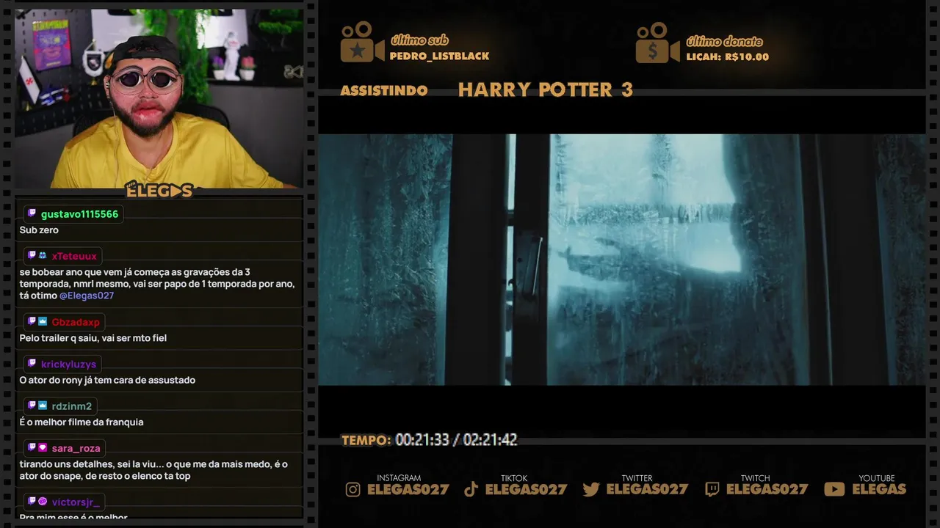Click the ASSISTINDO label
Screen dimensions: 940x528
(x=384, y=91)
